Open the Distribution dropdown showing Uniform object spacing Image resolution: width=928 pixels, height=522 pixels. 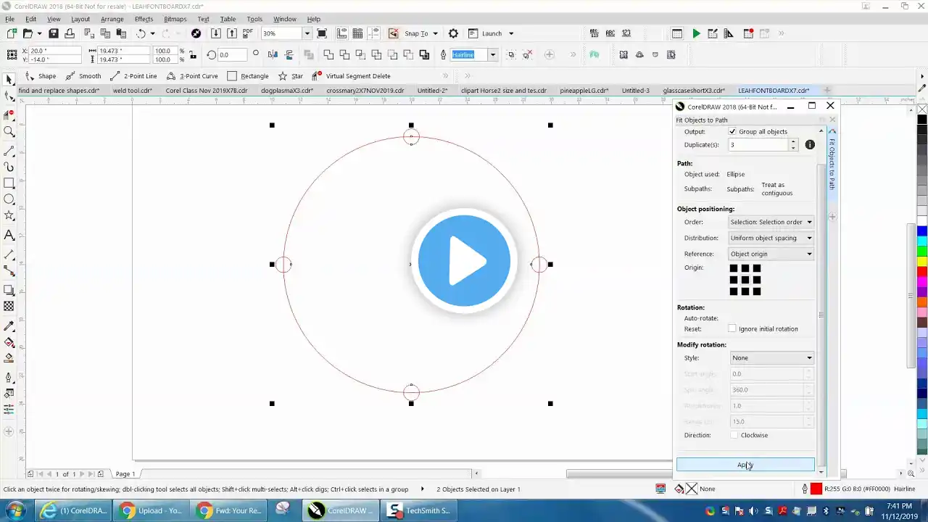coord(771,238)
